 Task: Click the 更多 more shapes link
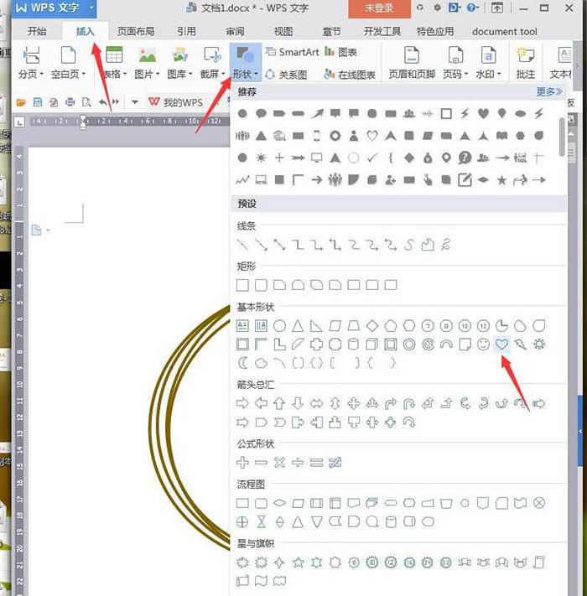coord(549,91)
